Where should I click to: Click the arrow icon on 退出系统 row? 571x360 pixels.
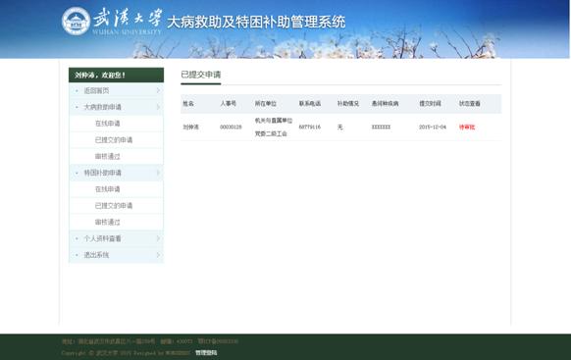[x=158, y=255]
